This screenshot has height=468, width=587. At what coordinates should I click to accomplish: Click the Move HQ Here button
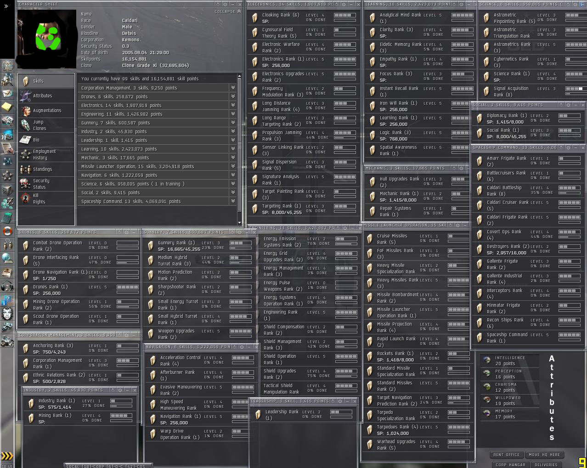tap(544, 455)
